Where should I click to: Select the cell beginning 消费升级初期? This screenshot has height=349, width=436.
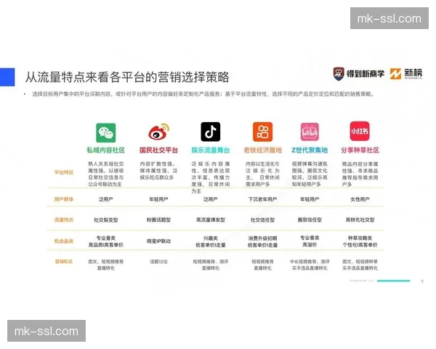pyautogui.click(x=262, y=241)
